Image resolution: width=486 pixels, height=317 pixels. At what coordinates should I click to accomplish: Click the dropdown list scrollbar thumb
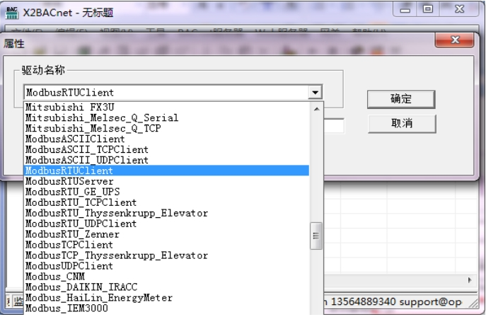[316, 236]
